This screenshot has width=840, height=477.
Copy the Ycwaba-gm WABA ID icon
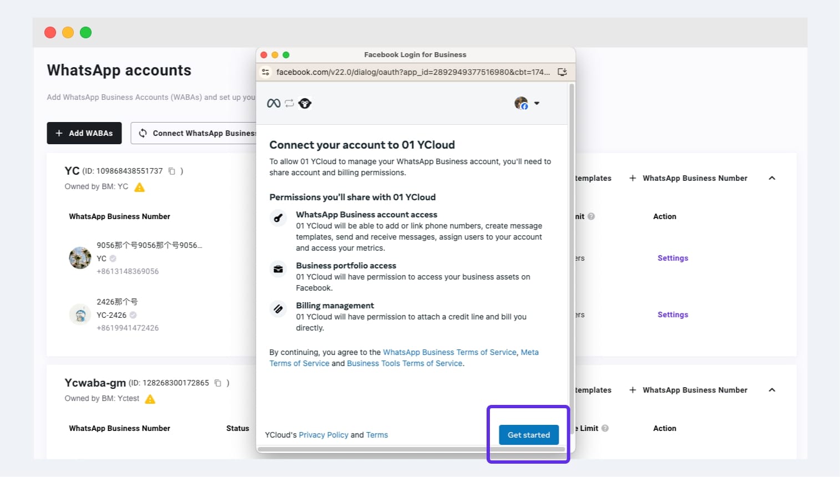(218, 383)
